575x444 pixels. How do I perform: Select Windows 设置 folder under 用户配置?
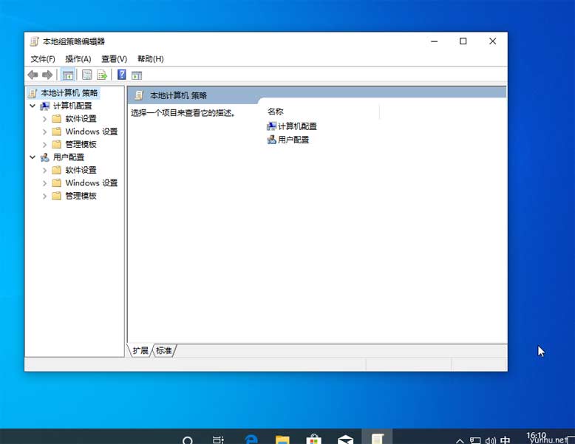[92, 183]
